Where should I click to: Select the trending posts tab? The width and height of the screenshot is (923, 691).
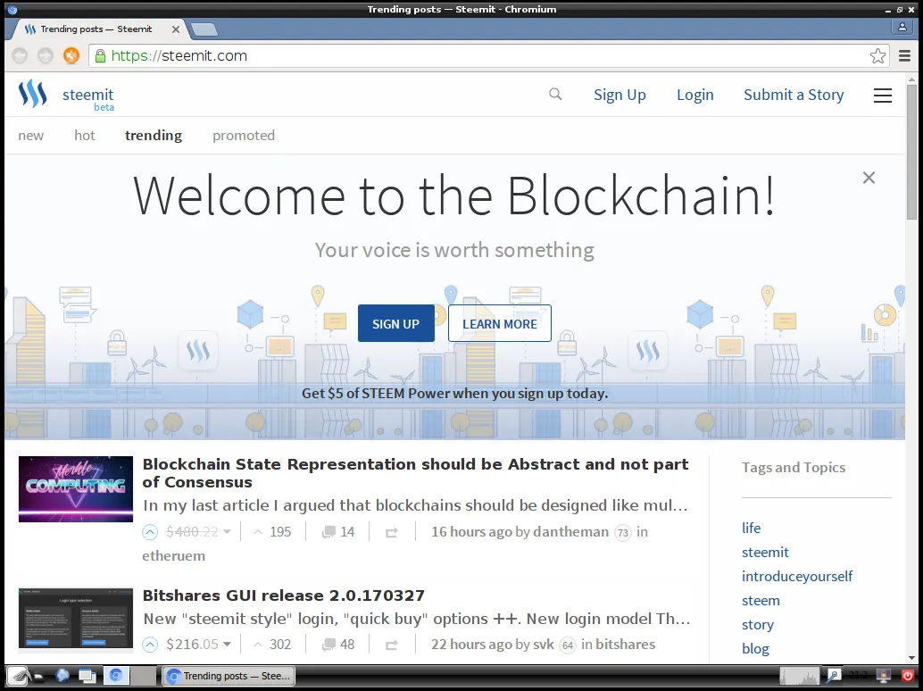[x=153, y=136]
